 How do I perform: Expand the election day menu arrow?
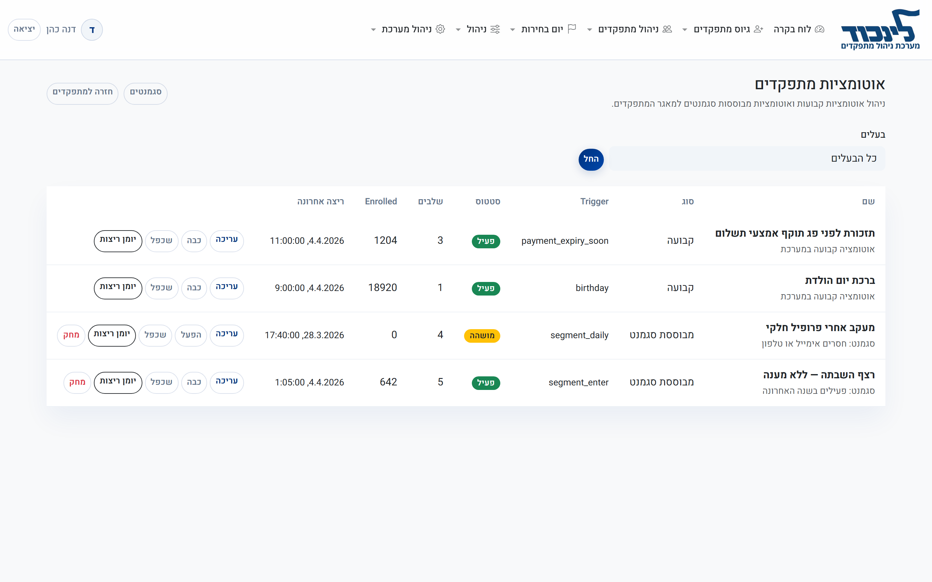[513, 30]
